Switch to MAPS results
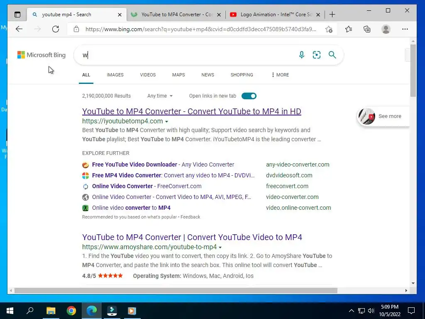 click(x=178, y=75)
